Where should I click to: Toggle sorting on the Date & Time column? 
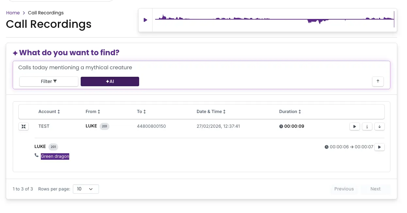click(224, 111)
